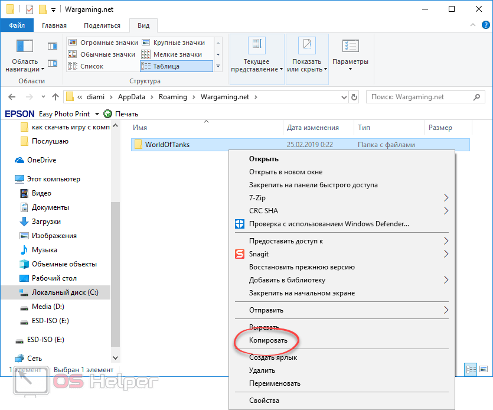
Task: Open the Show or hide dropdown
Action: (306, 65)
